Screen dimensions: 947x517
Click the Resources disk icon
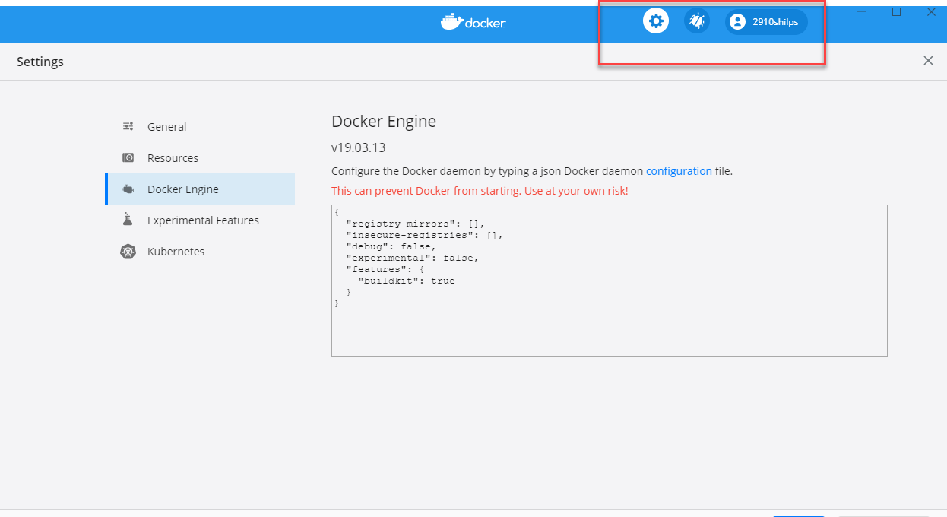[128, 158]
